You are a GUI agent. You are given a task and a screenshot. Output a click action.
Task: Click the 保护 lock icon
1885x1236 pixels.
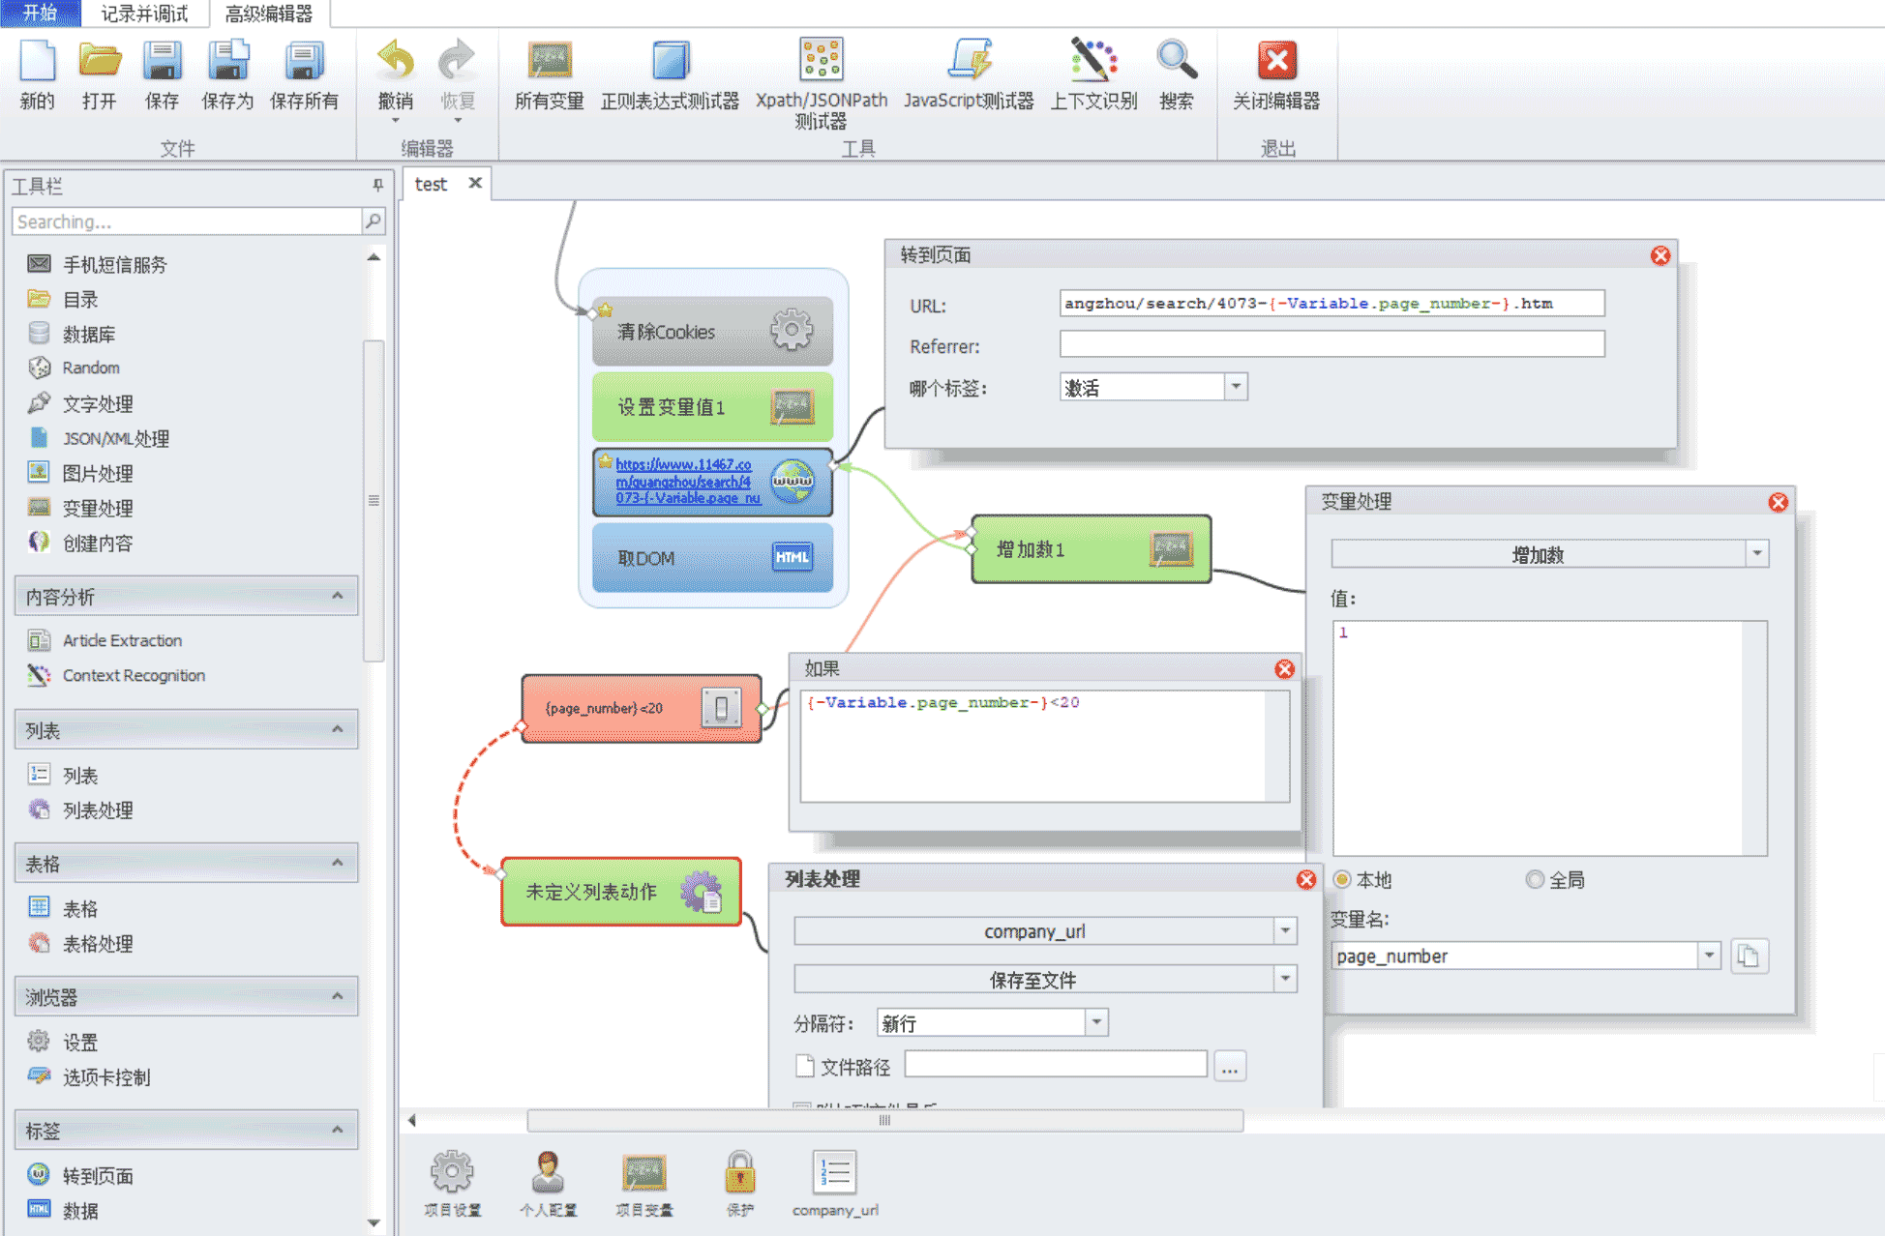(739, 1172)
